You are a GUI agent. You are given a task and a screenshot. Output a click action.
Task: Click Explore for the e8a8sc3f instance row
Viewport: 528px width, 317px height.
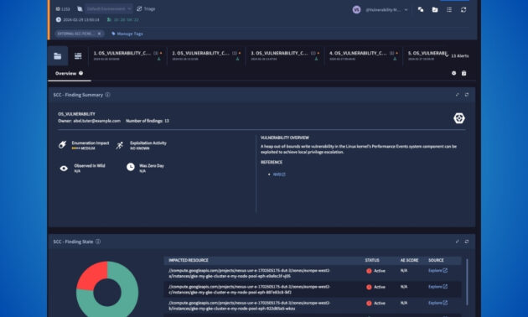click(437, 271)
